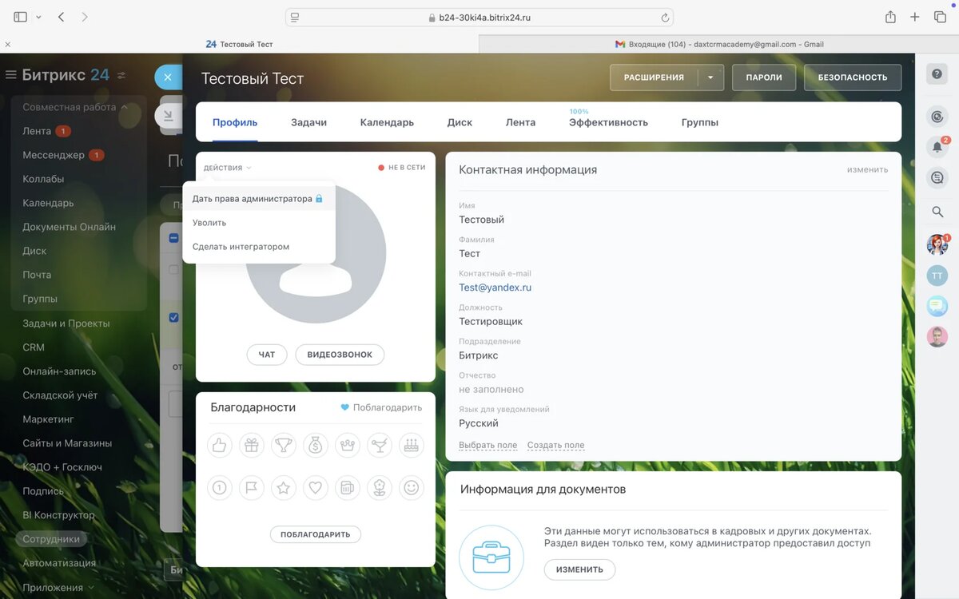This screenshot has width=959, height=599.
Task: Switch to the Диск tab
Action: pos(460,122)
